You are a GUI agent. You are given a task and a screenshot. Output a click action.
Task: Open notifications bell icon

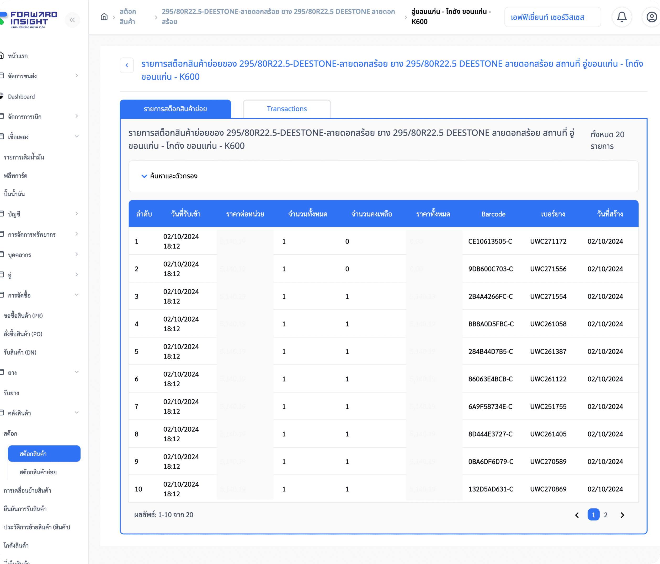621,17
